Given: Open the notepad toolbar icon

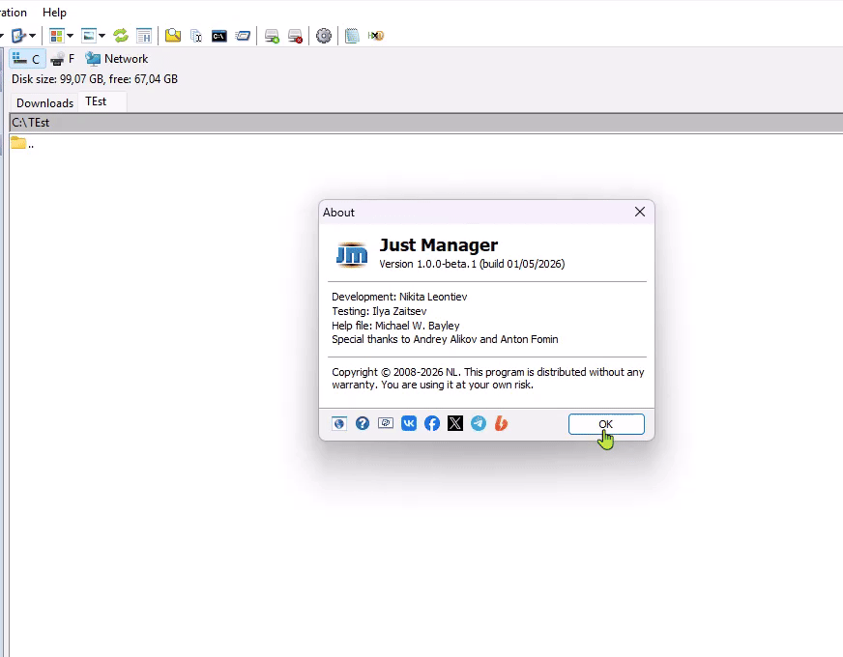Looking at the screenshot, I should tap(352, 36).
